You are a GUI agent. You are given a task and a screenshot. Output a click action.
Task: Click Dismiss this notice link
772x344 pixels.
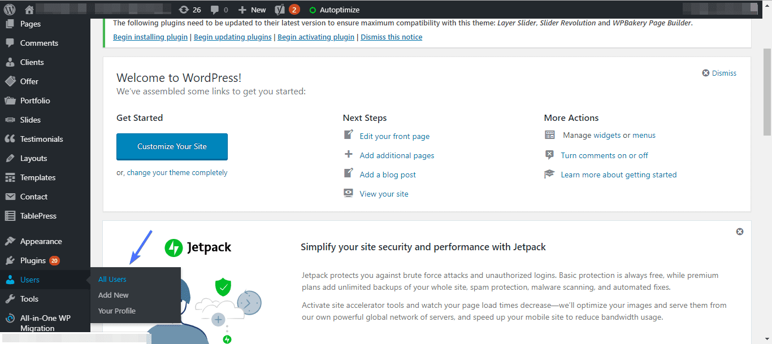pyautogui.click(x=391, y=37)
